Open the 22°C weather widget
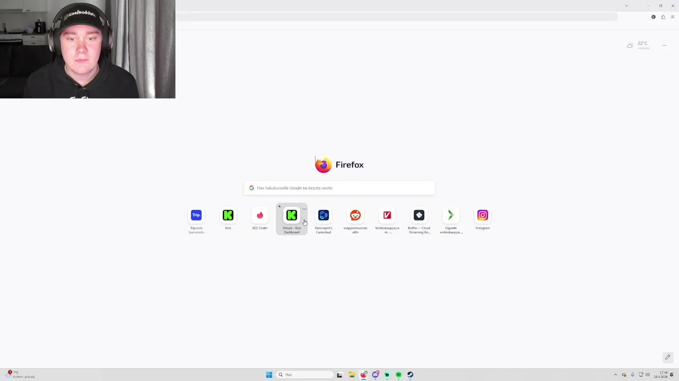Screen dimensions: 679x381 (x=639, y=46)
